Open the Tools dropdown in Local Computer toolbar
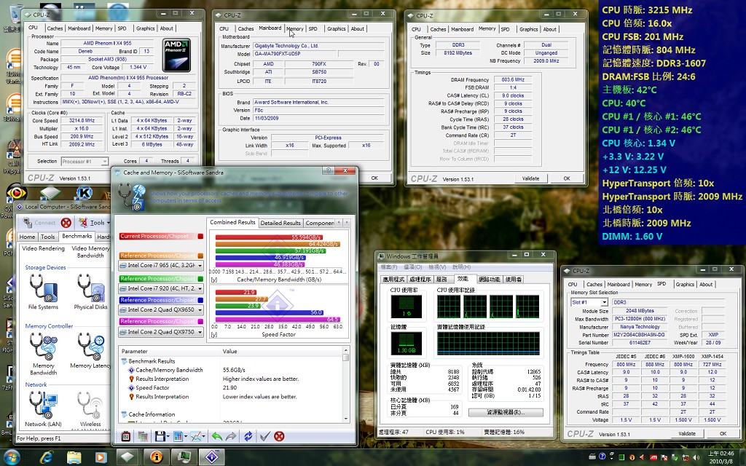 pyautogui.click(x=94, y=223)
